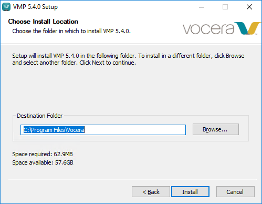
Task: Click the VMP app icon in title bar
Action: (x=6, y=7)
